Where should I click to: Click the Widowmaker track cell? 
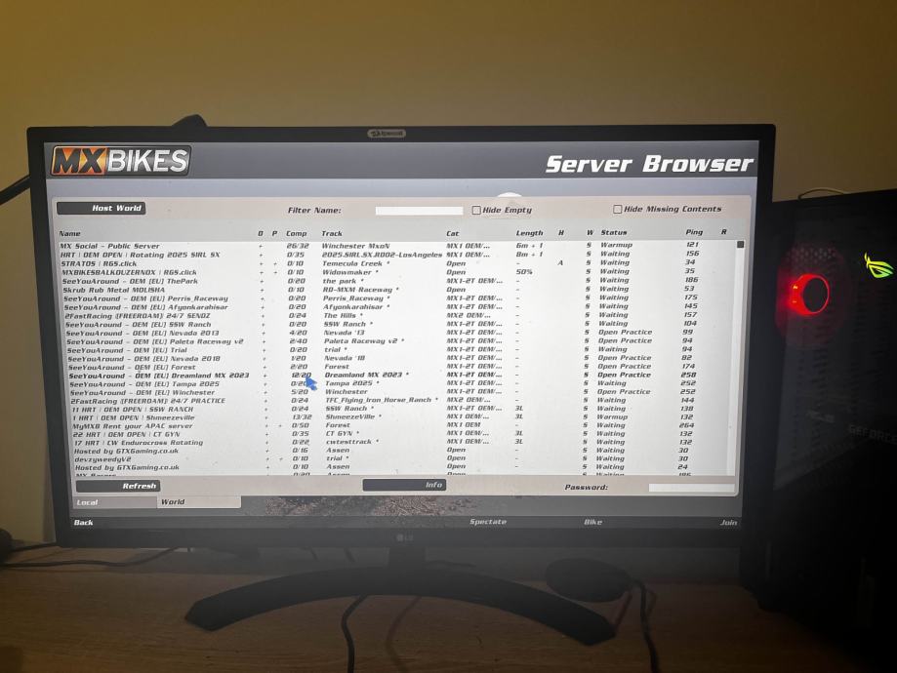click(x=350, y=272)
